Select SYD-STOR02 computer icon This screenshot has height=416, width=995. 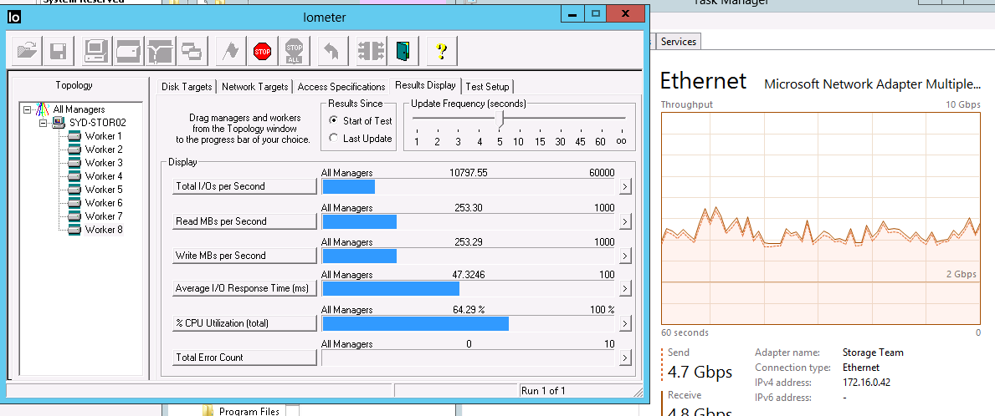tap(59, 122)
